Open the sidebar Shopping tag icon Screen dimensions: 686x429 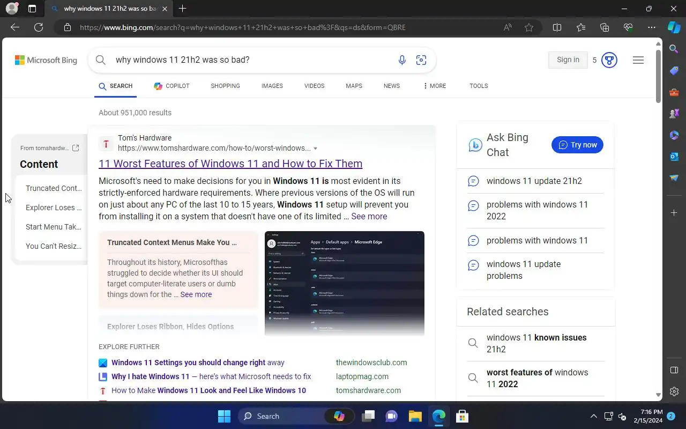pyautogui.click(x=674, y=71)
